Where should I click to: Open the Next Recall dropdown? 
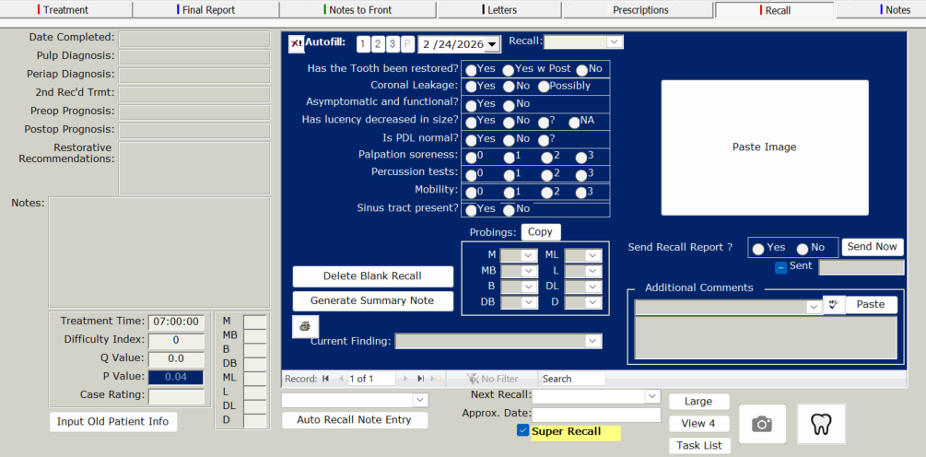[652, 396]
